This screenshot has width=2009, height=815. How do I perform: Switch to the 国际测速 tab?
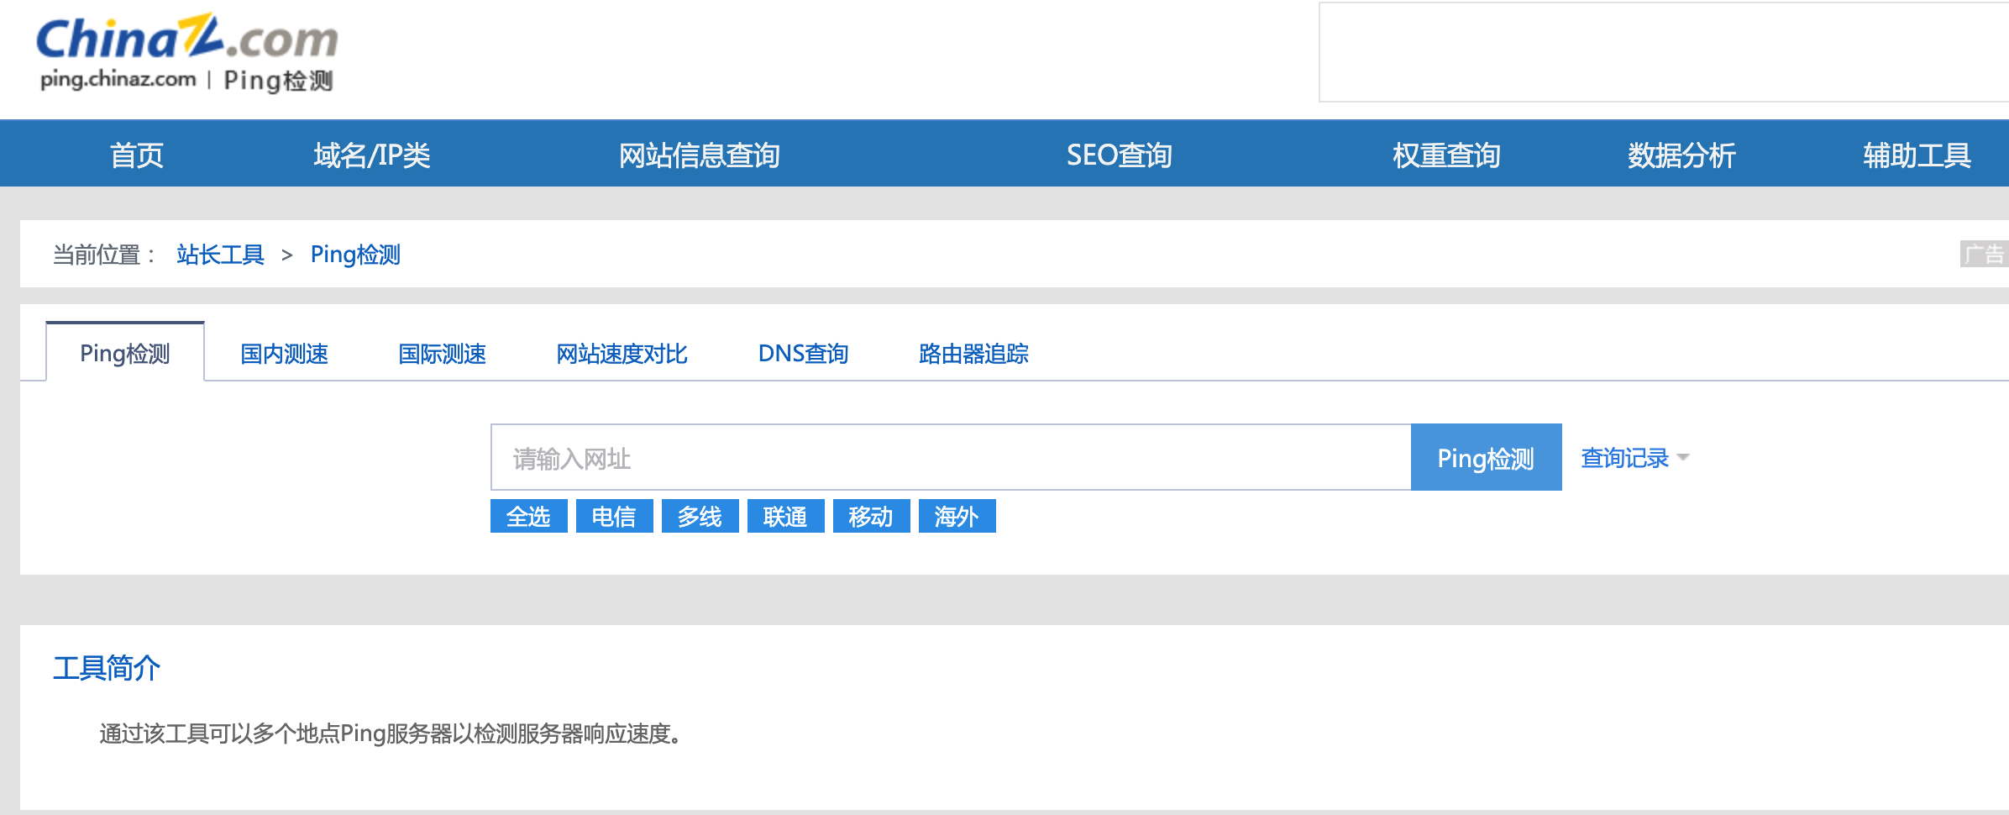click(x=441, y=354)
